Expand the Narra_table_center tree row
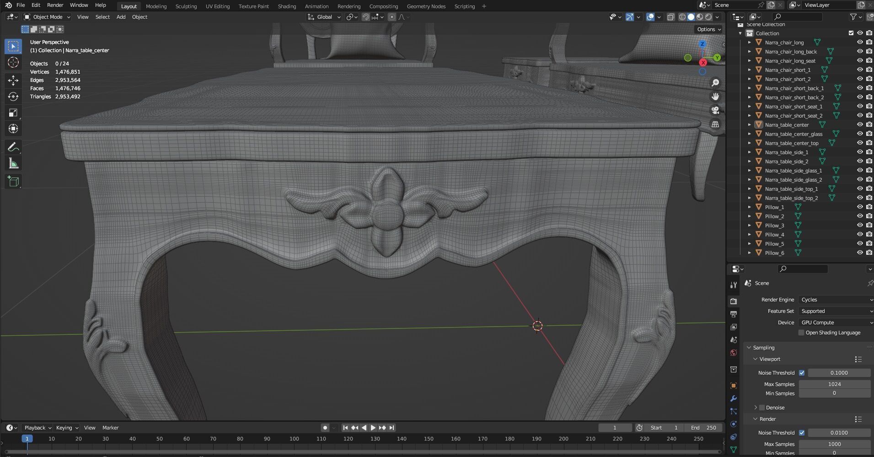874x457 pixels. point(749,124)
